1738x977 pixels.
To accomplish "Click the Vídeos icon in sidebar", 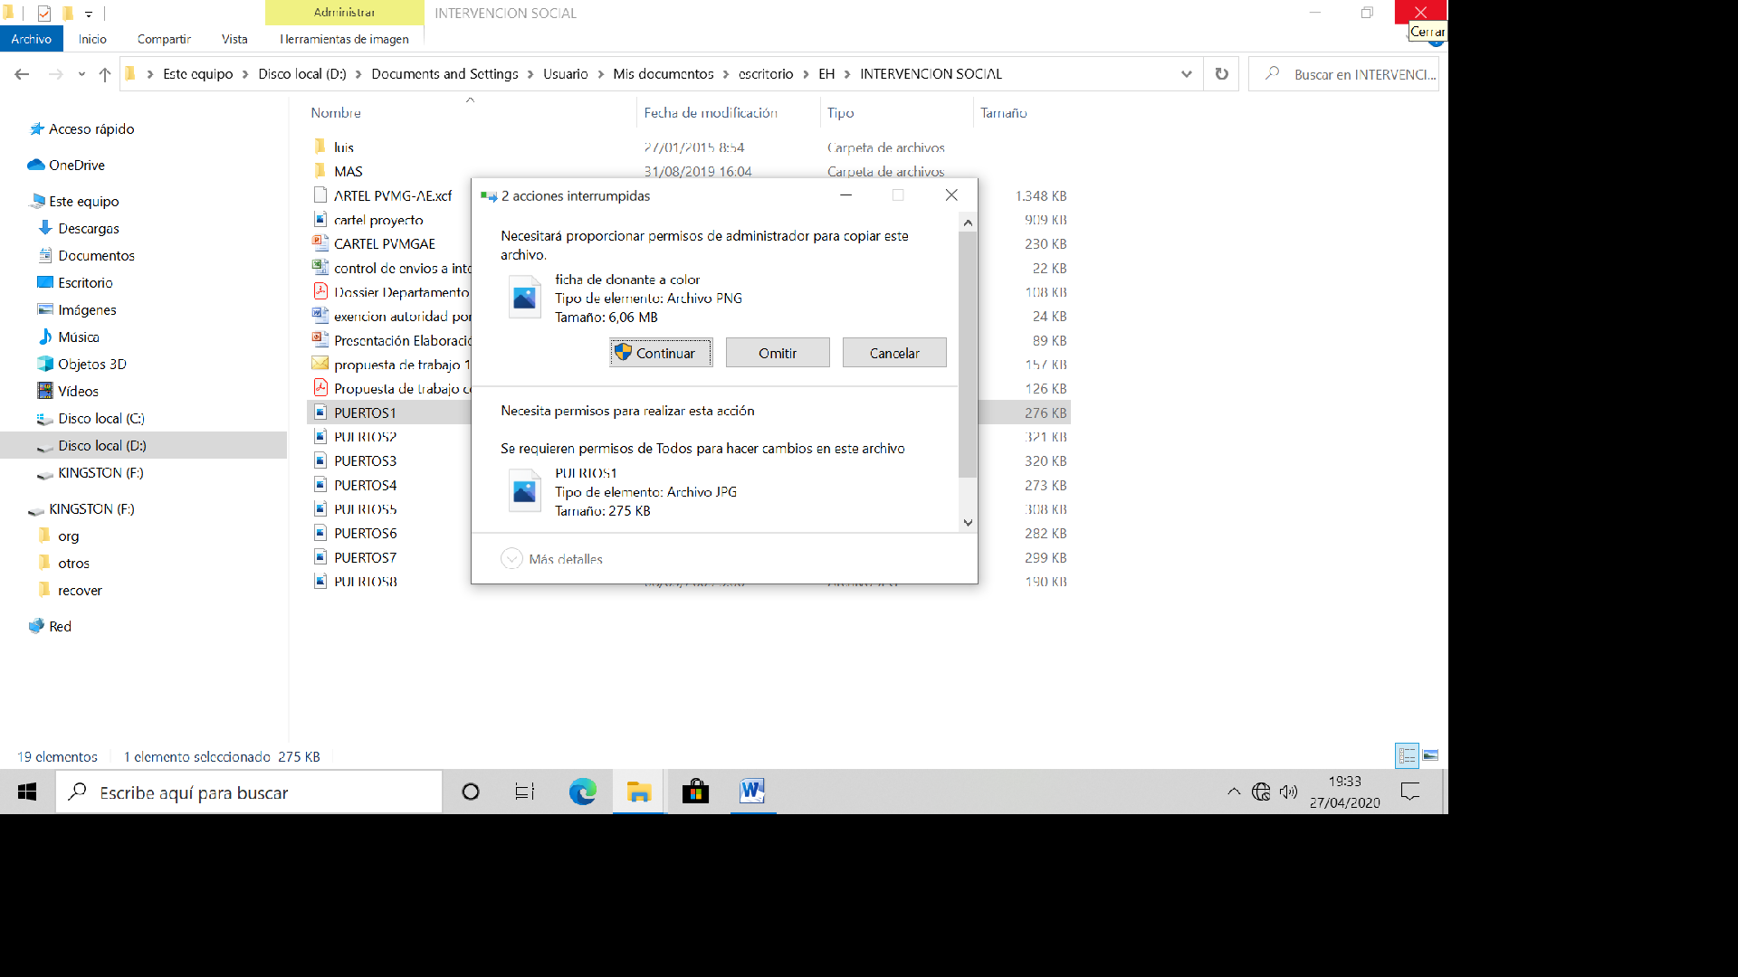I will (x=45, y=391).
